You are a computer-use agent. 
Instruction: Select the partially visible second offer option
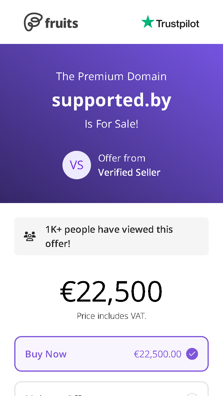tap(111, 389)
